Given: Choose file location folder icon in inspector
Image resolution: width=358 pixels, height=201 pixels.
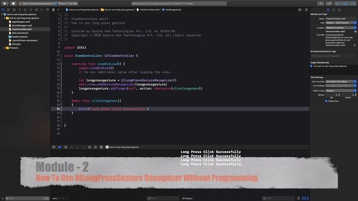Looking at the screenshot, I should [356, 31].
